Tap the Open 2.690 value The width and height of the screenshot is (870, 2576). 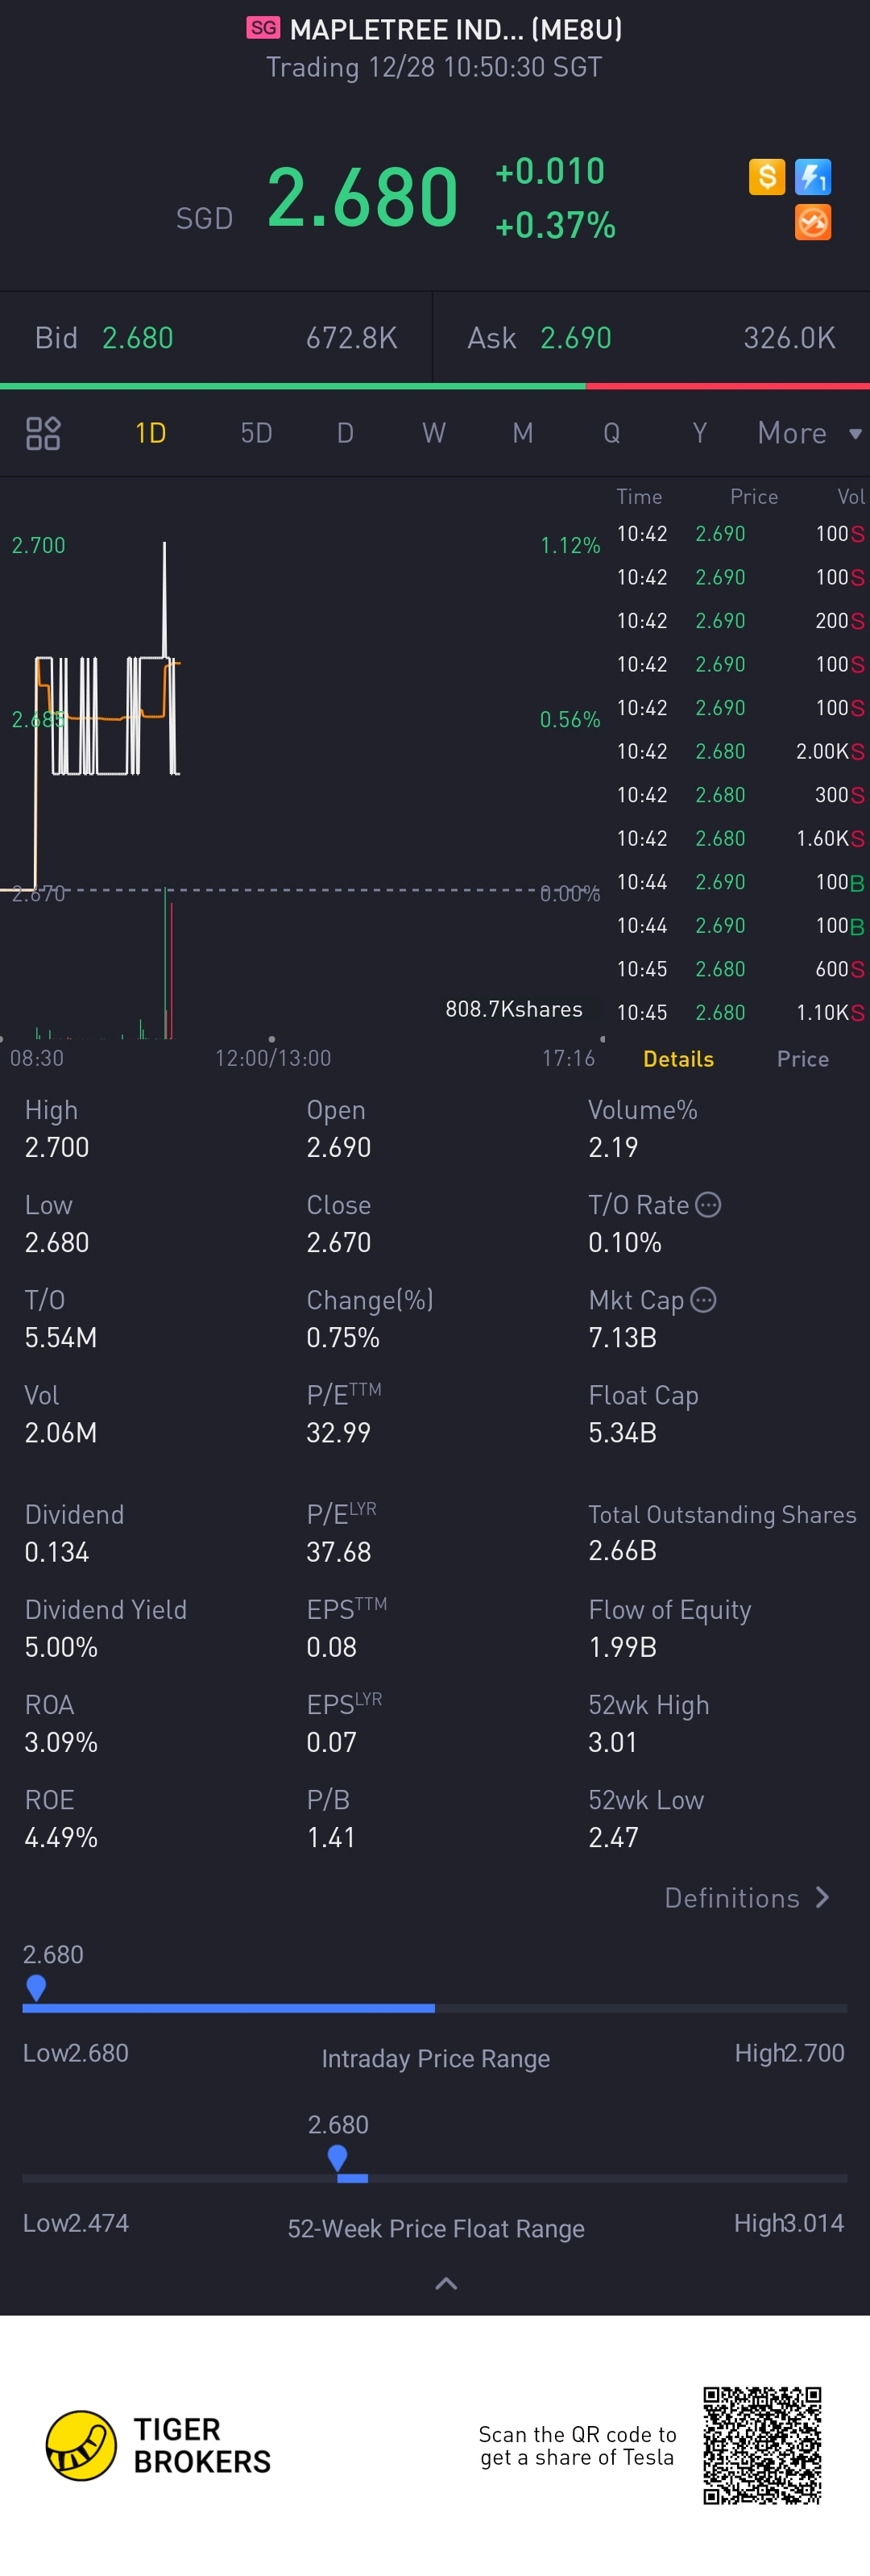tap(338, 1147)
